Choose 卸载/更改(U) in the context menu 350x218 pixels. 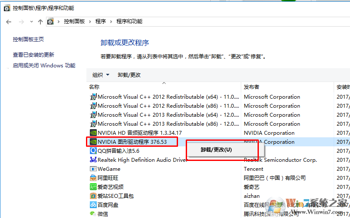[x=216, y=150]
